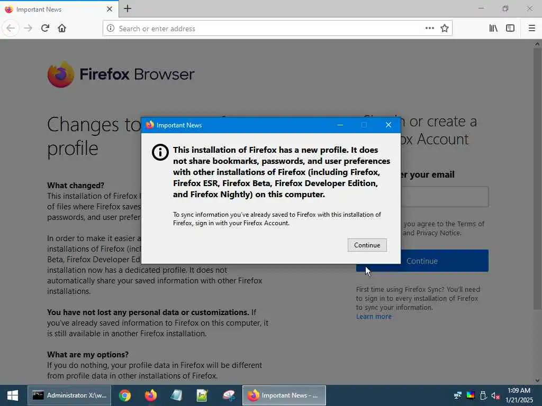This screenshot has height=406, width=542.
Task: Show sidebars icon in toolbar
Action: click(x=510, y=28)
